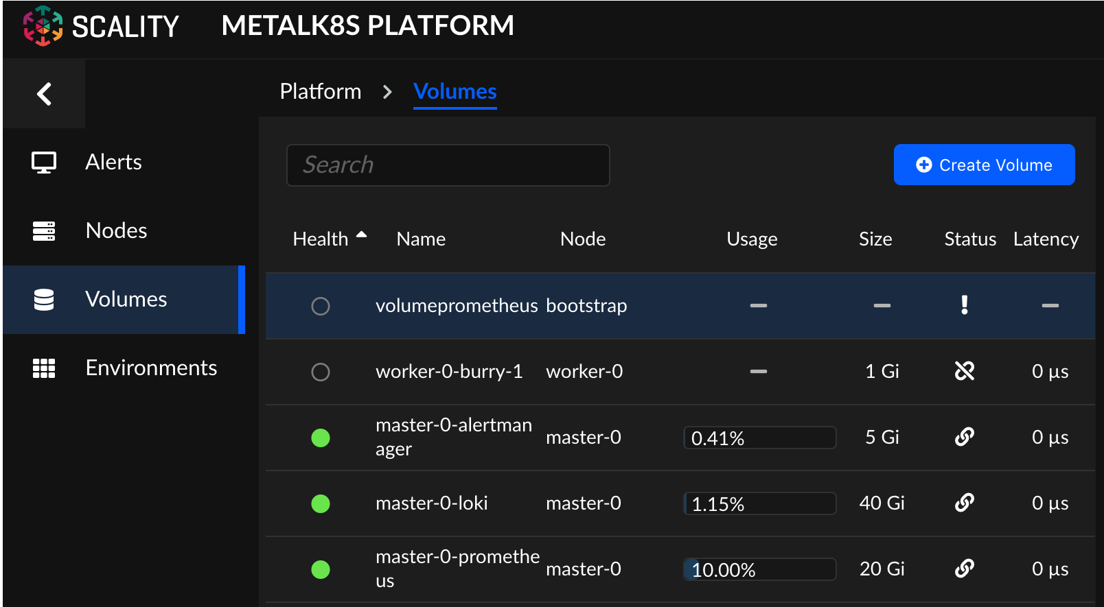Click the green health dot for master-0-prometheus
The height and width of the screenshot is (607, 1104).
pos(321,569)
